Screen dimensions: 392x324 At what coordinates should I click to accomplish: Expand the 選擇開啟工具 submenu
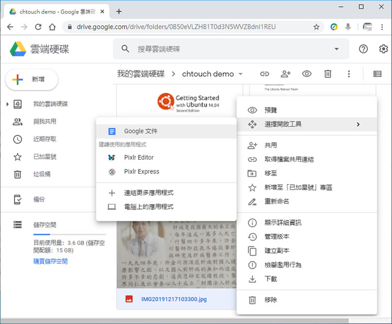306,124
